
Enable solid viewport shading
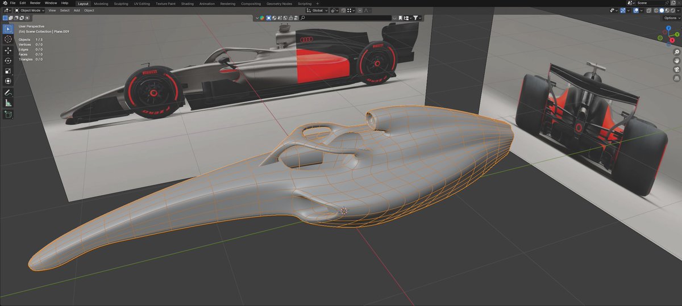pos(662,10)
